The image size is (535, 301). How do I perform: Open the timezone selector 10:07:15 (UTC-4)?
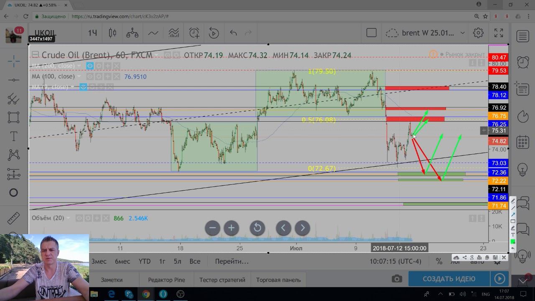395,261
